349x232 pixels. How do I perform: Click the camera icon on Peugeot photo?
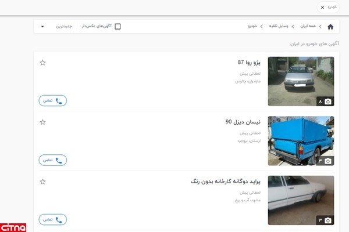328,101
